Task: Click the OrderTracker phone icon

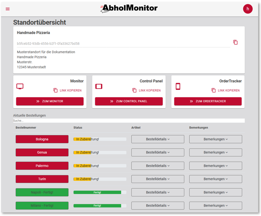Action: pos(178,86)
